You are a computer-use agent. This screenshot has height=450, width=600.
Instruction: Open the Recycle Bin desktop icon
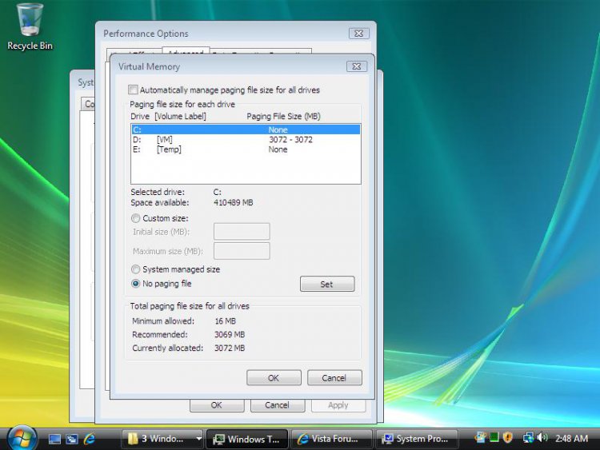(x=30, y=26)
